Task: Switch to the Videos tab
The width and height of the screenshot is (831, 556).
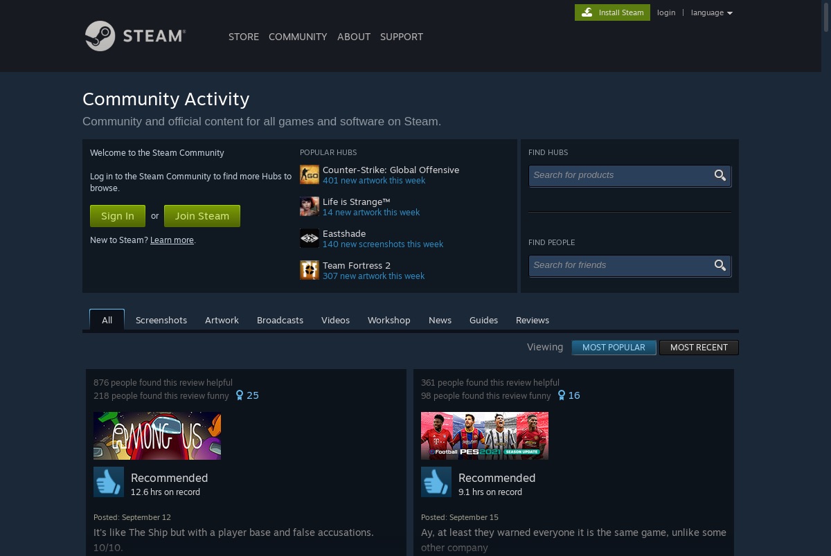Action: [335, 320]
